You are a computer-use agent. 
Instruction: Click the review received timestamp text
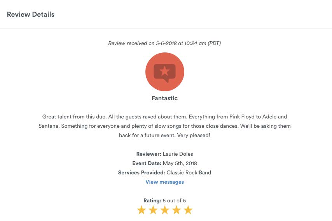[x=164, y=43]
